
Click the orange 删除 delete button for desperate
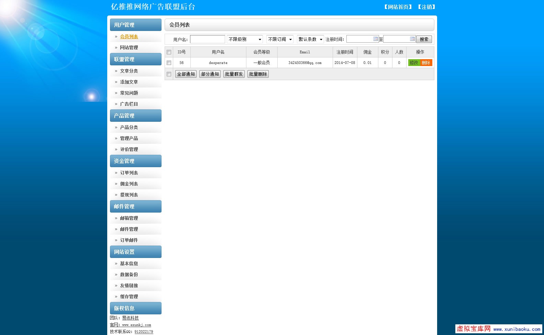(426, 63)
